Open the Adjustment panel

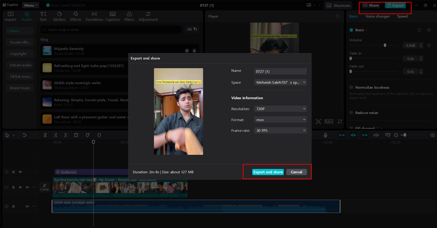click(148, 16)
